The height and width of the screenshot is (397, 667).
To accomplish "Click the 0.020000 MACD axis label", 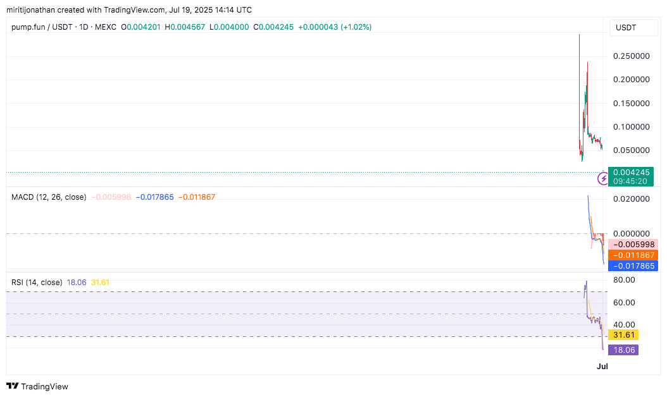I will pyautogui.click(x=632, y=199).
